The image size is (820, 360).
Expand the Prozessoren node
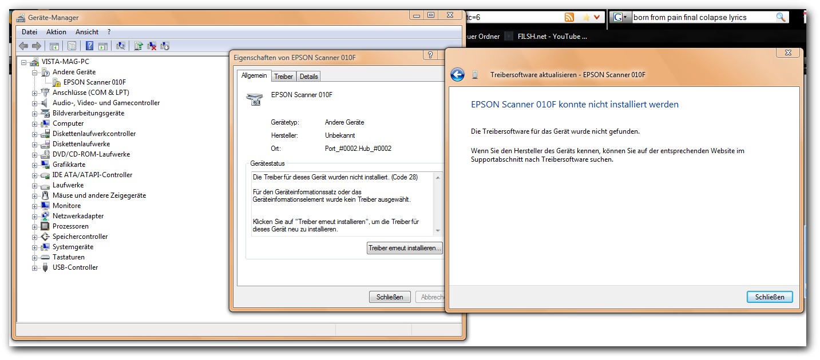point(35,226)
